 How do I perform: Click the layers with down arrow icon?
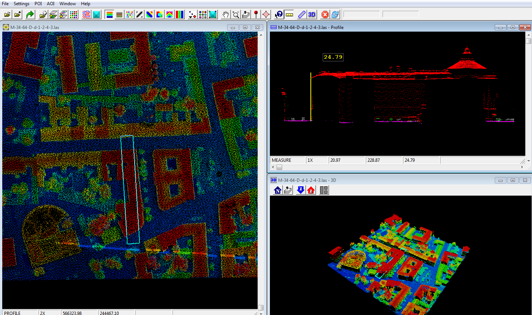point(63,15)
